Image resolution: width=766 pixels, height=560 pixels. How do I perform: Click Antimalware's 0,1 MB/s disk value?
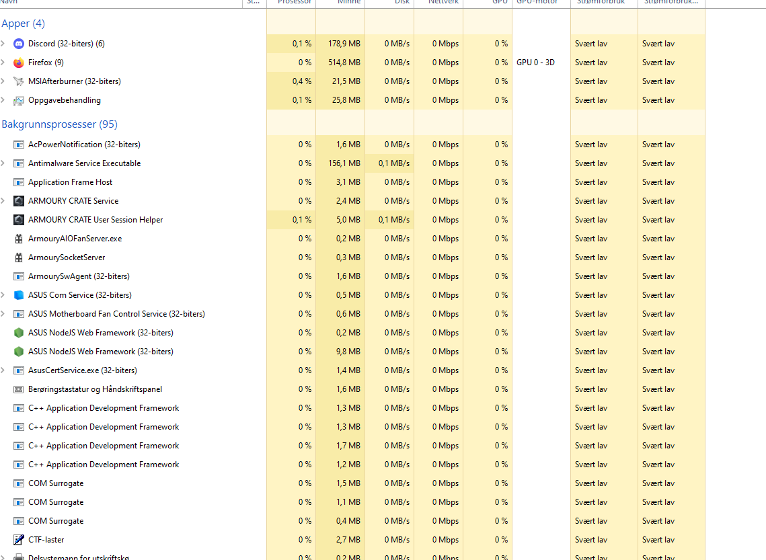point(394,163)
